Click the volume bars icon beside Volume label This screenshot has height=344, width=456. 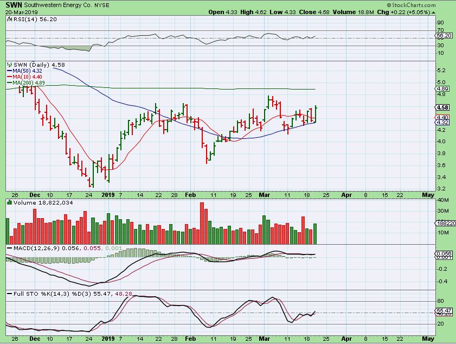pos(10,202)
